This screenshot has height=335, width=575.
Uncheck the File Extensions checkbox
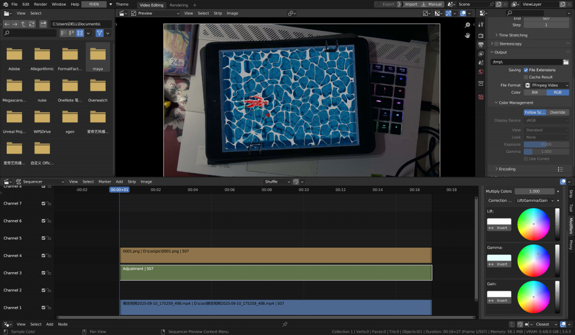point(526,70)
